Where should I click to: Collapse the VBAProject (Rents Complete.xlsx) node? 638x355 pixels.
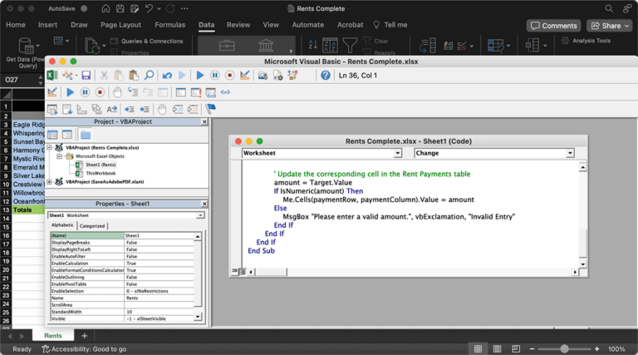pyautogui.click(x=50, y=147)
